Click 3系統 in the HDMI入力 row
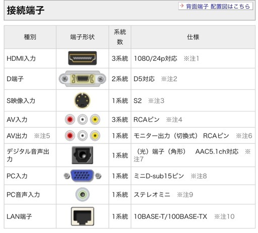The height and width of the screenshot is (233, 258). pos(120,58)
